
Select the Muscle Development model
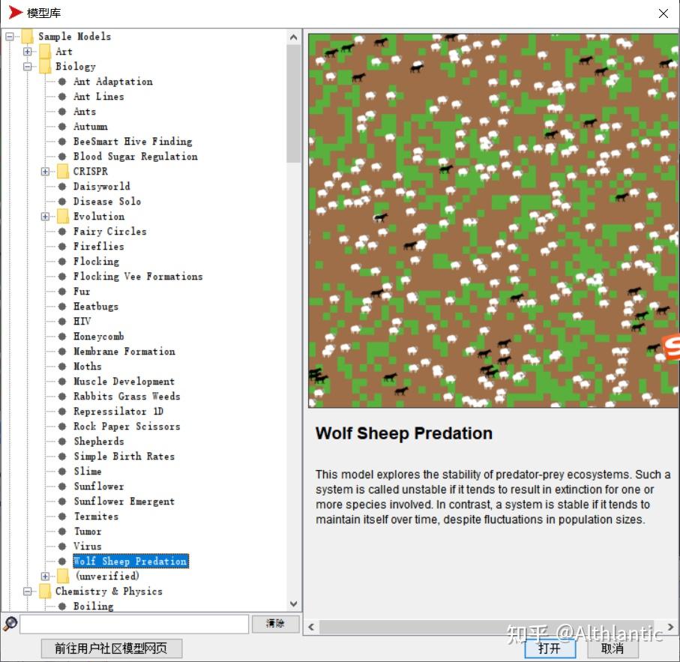click(124, 382)
